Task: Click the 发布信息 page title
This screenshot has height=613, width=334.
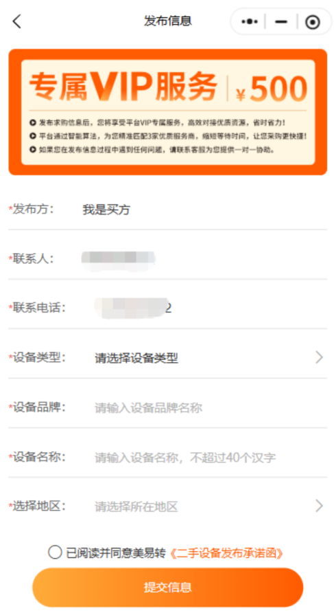Action: pyautogui.click(x=168, y=21)
